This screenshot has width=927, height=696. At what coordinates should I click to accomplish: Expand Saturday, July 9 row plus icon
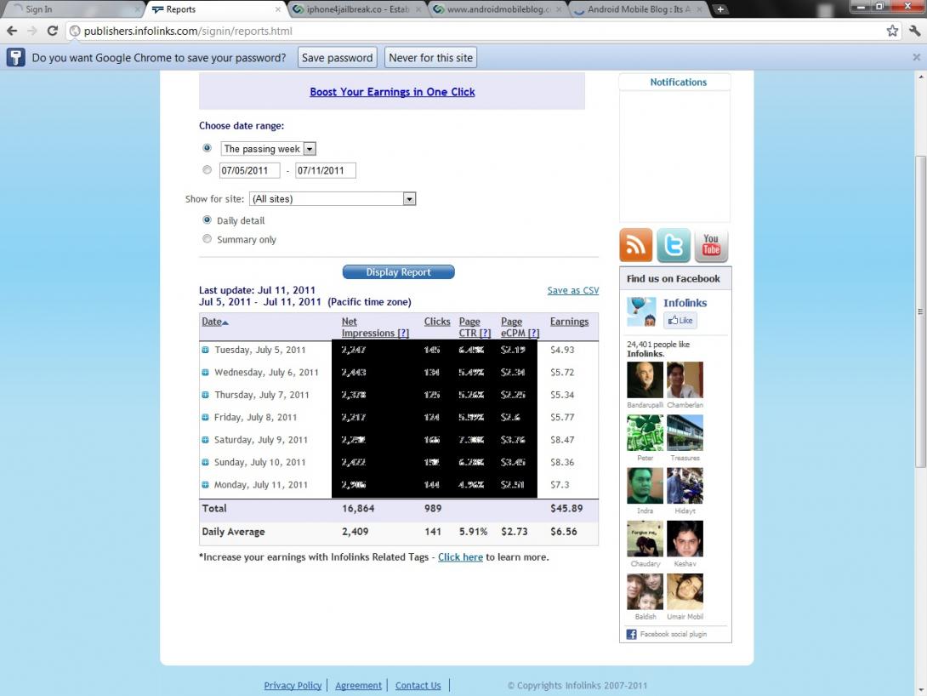point(205,440)
